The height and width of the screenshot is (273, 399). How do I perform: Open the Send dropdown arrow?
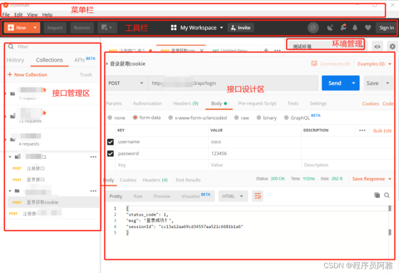[354, 83]
